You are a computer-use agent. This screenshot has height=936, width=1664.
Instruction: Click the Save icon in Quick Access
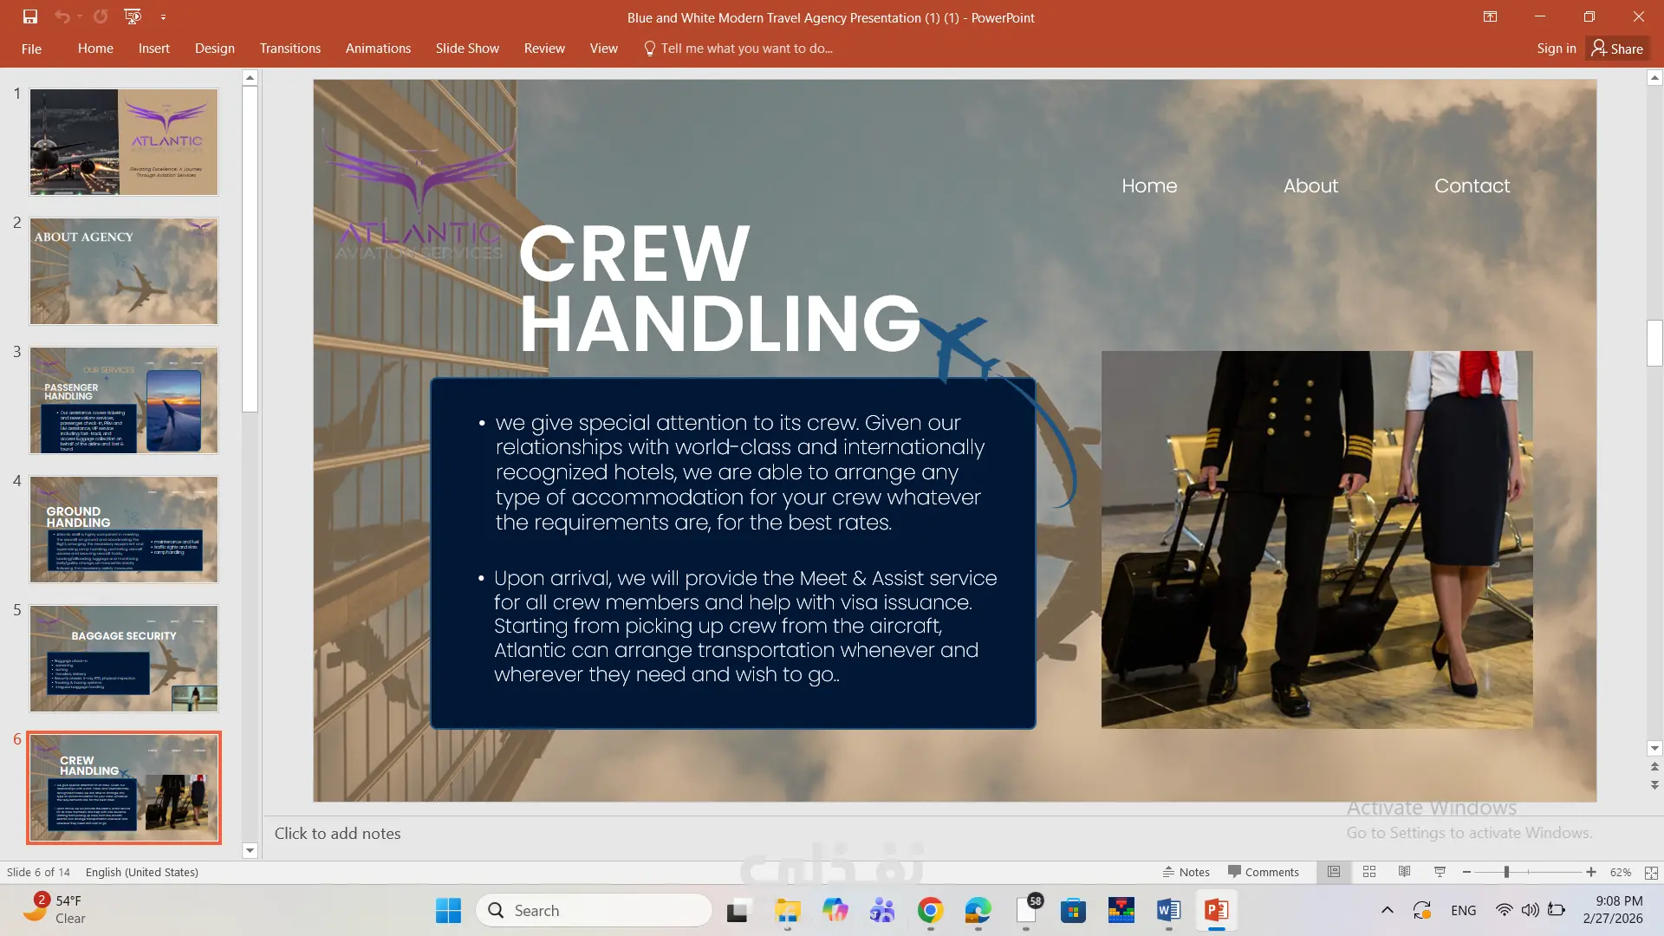pyautogui.click(x=30, y=16)
